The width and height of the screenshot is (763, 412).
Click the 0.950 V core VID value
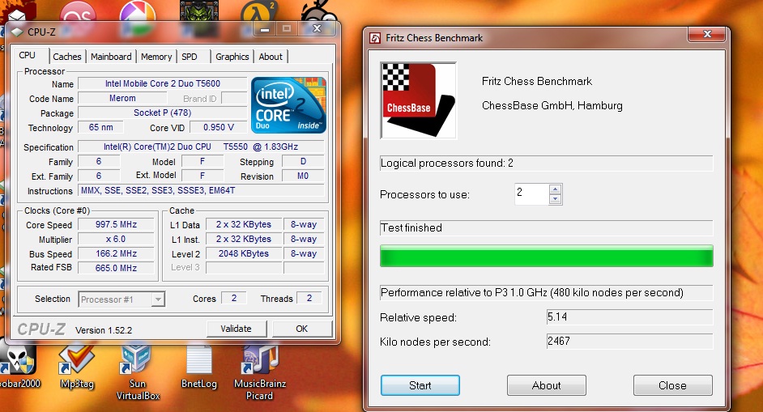(x=219, y=127)
